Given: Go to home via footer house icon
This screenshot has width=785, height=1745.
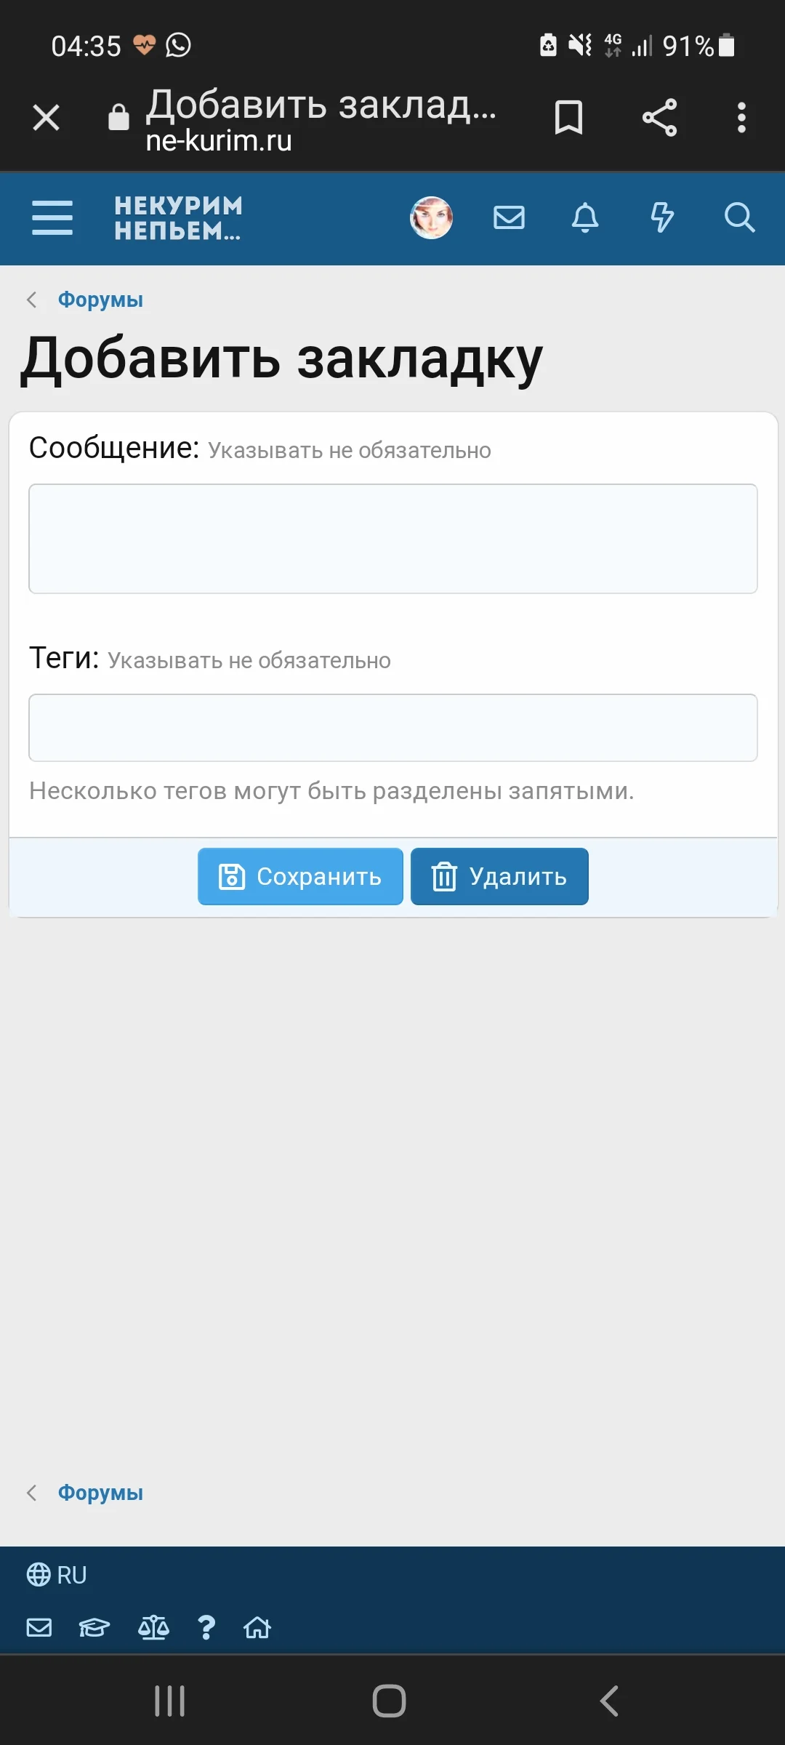Looking at the screenshot, I should click(257, 1627).
